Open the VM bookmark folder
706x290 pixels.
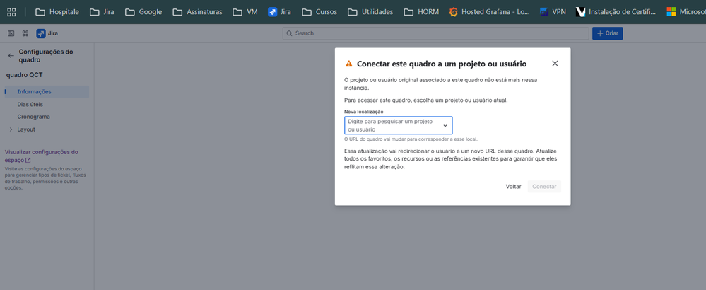(x=245, y=12)
